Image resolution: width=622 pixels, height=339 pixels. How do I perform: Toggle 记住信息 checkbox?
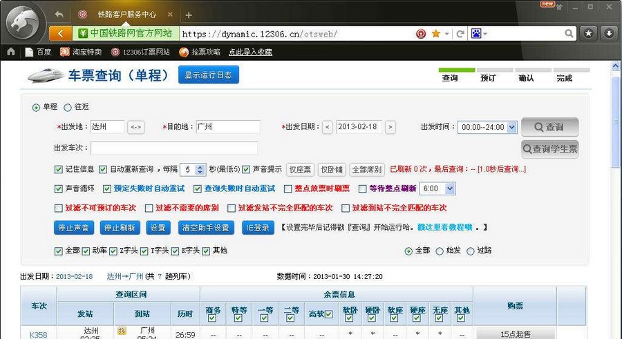pos(58,169)
